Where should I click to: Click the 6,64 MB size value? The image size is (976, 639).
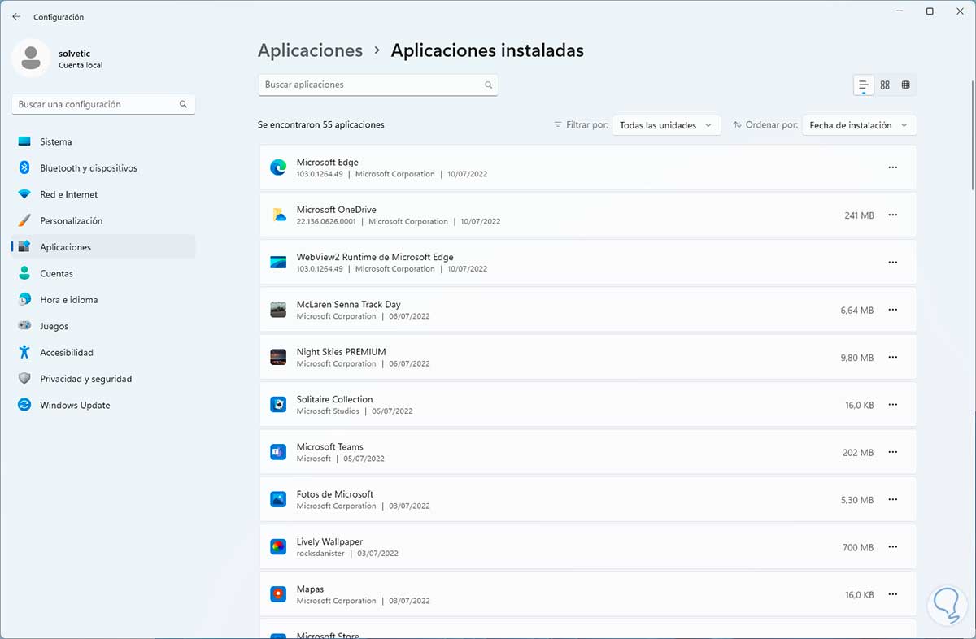tap(857, 311)
